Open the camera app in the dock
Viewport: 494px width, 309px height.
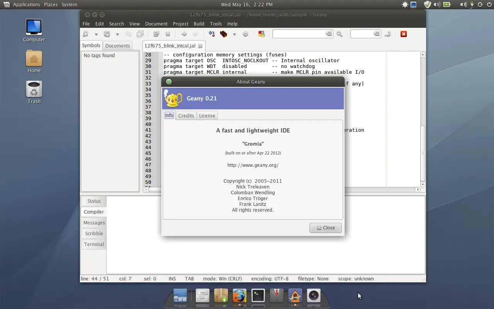pos(314,296)
